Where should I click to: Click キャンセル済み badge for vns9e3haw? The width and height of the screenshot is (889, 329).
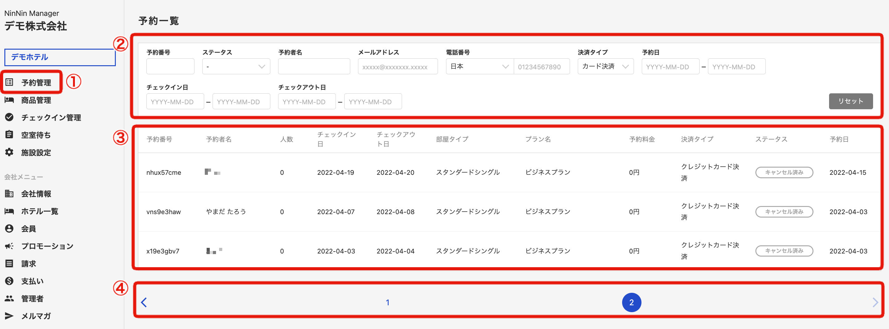784,212
